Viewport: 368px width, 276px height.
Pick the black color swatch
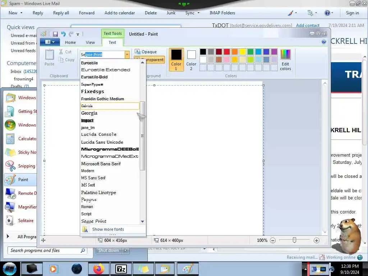203,52
